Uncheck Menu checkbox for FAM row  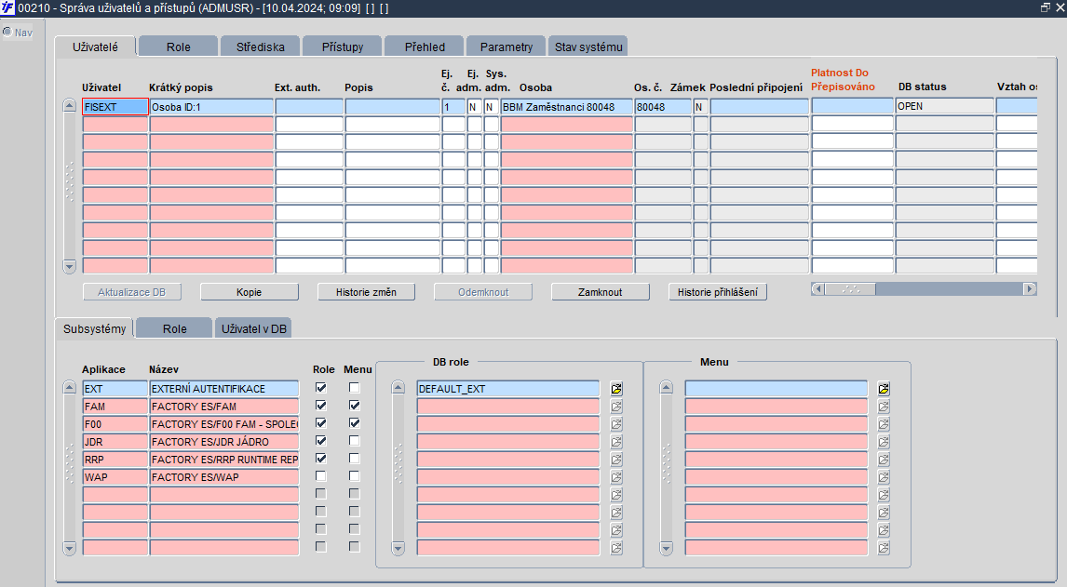[355, 406]
